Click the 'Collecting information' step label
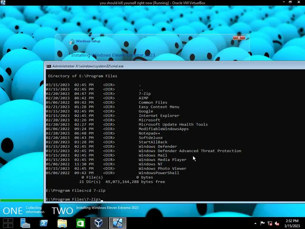Screen dimensions: 305x229 [35, 210]
